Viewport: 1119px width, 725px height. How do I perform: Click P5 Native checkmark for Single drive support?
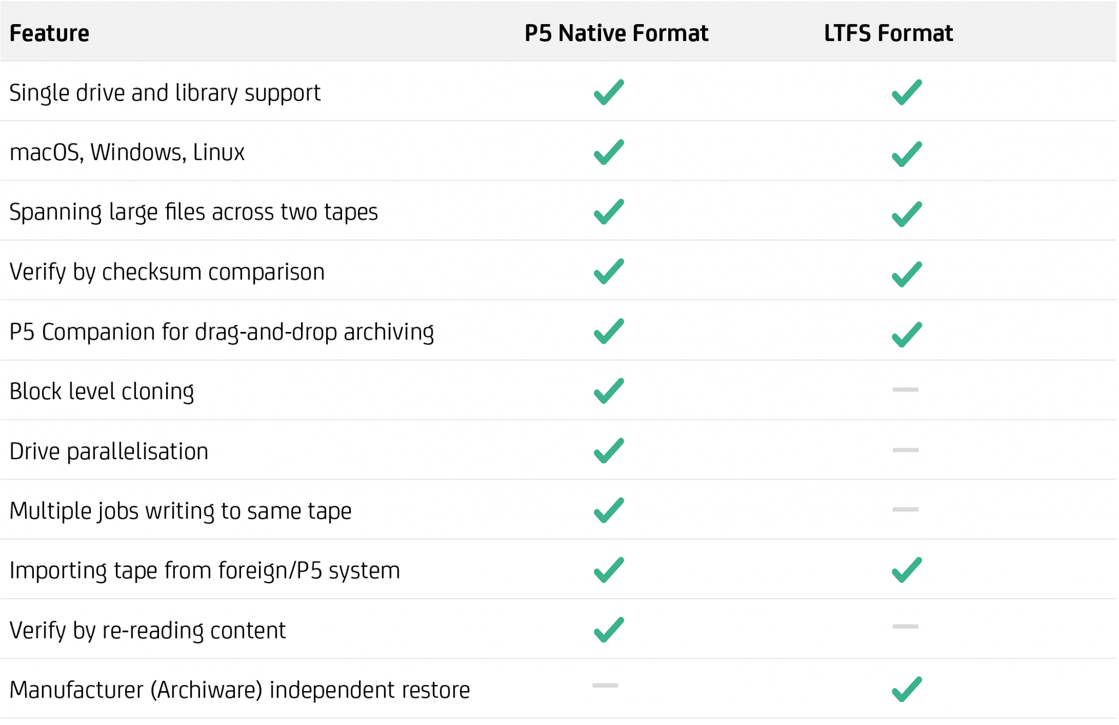point(608,92)
